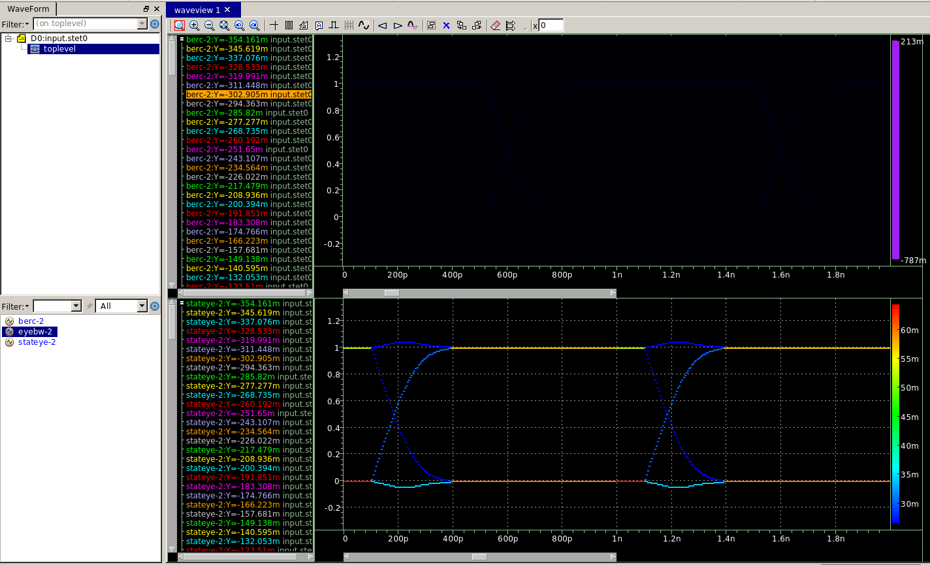Screen dimensions: 930x565
Task: Click the pin icon beside All dropdown
Action: click(x=89, y=306)
